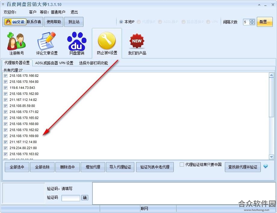The height and width of the screenshot is (213, 277).
Task: Enable 代理验证结果只要中国 checkbox
Action: click(182, 164)
